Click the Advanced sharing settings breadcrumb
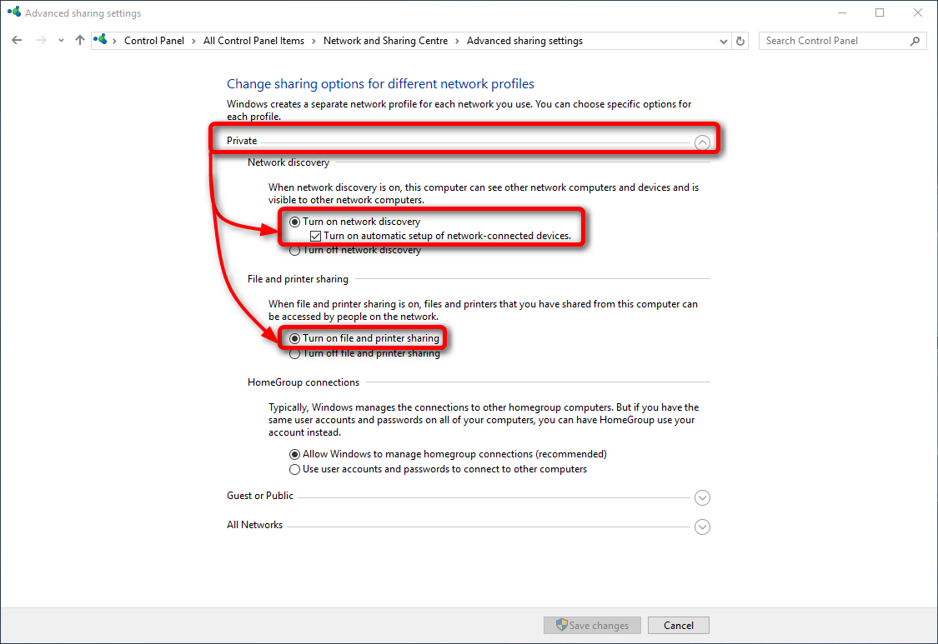The height and width of the screenshot is (644, 938). (524, 41)
